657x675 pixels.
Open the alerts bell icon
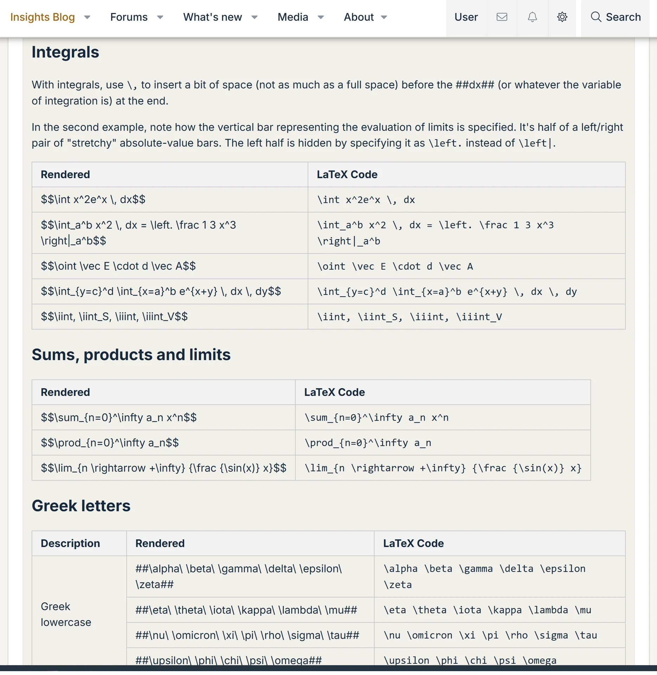(532, 17)
